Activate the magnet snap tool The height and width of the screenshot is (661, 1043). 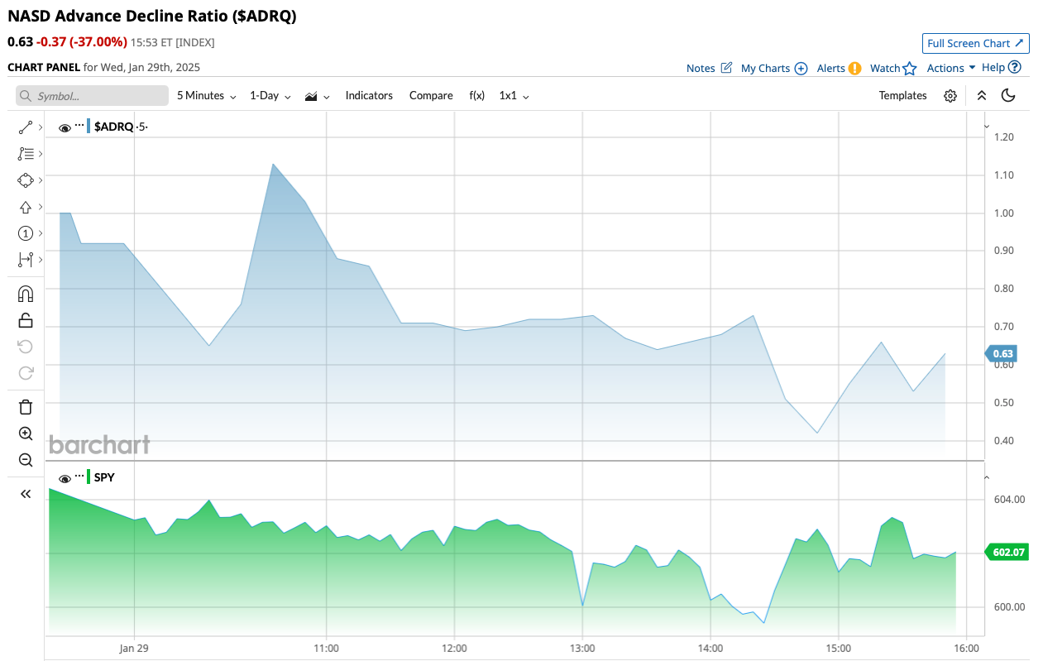tap(26, 294)
